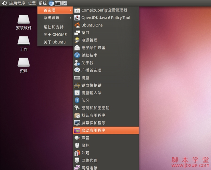
Task: Open the 鼠标 mouse icon
Action: click(77, 146)
